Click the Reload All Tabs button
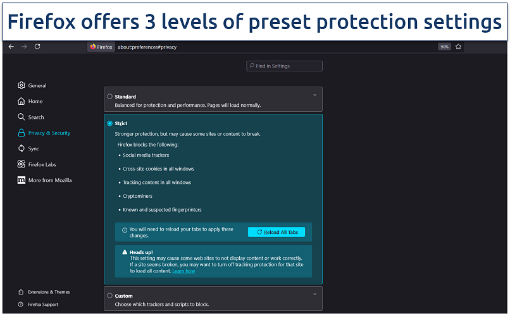510x316 pixels. [277, 232]
